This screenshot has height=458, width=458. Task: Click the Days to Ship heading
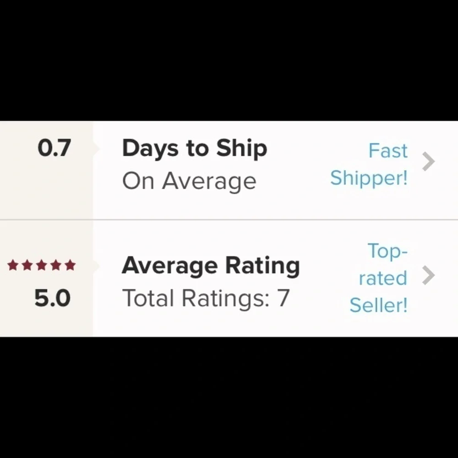coord(195,148)
